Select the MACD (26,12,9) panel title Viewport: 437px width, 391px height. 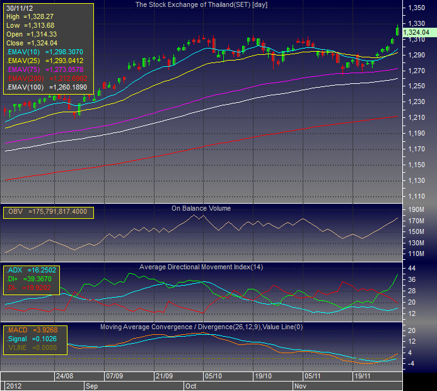201,327
